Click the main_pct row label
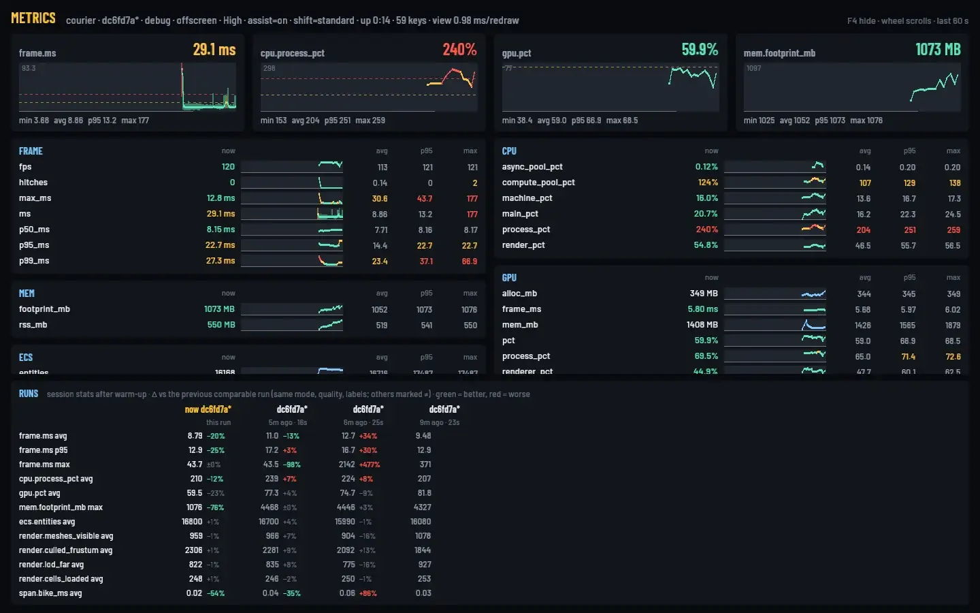This screenshot has height=613, width=980. click(520, 214)
